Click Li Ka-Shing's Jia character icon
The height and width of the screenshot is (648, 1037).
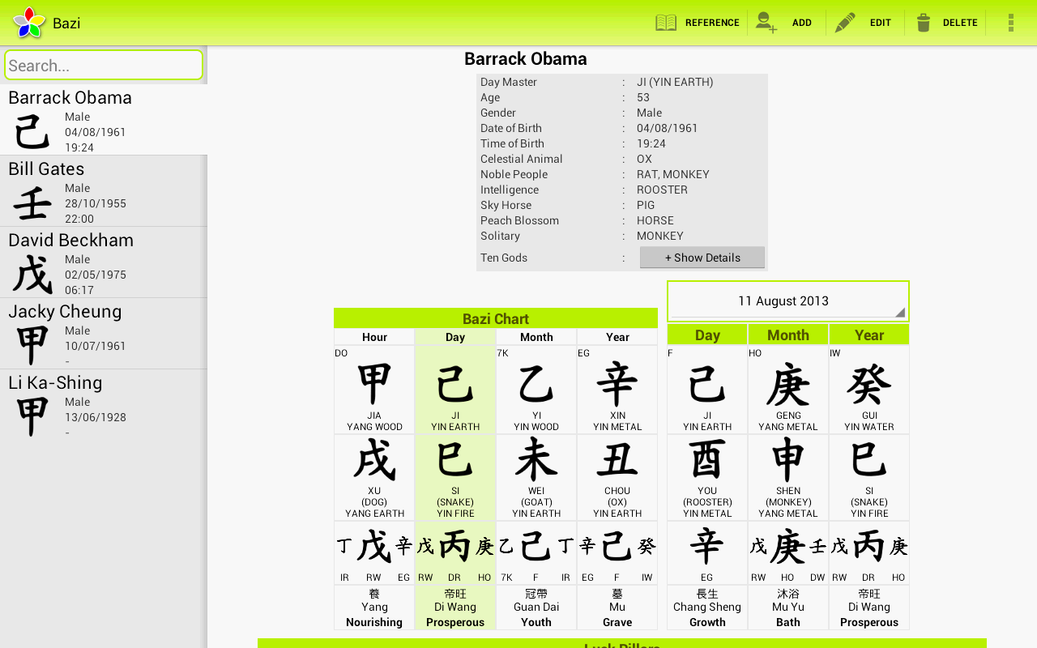(32, 417)
